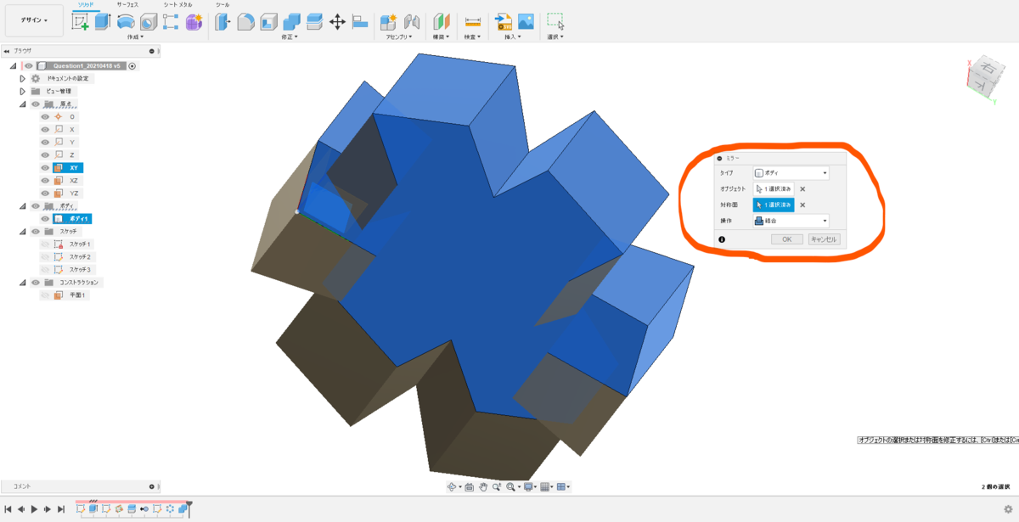
Task: Click OK in the Mirror dialog
Action: point(787,239)
